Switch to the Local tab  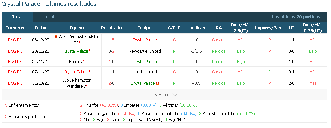pos(49,17)
